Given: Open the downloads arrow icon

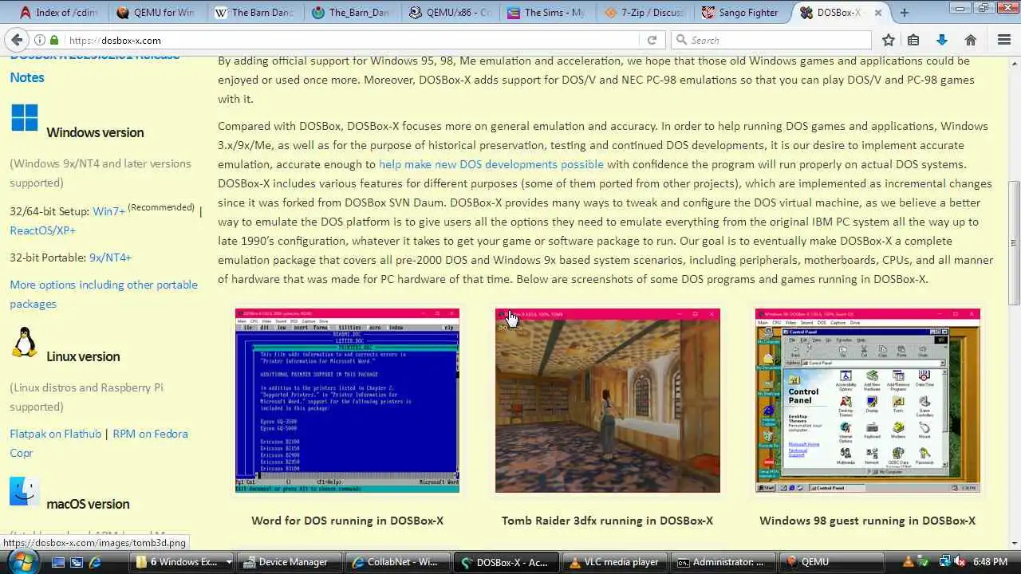Looking at the screenshot, I should pos(941,40).
